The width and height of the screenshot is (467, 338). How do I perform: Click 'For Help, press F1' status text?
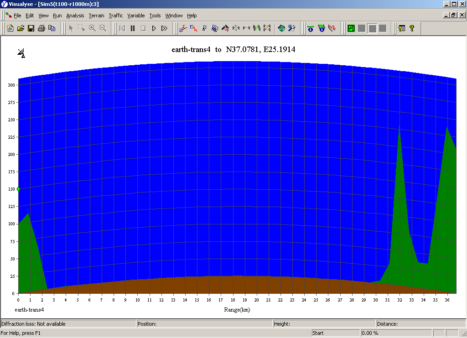(21, 333)
